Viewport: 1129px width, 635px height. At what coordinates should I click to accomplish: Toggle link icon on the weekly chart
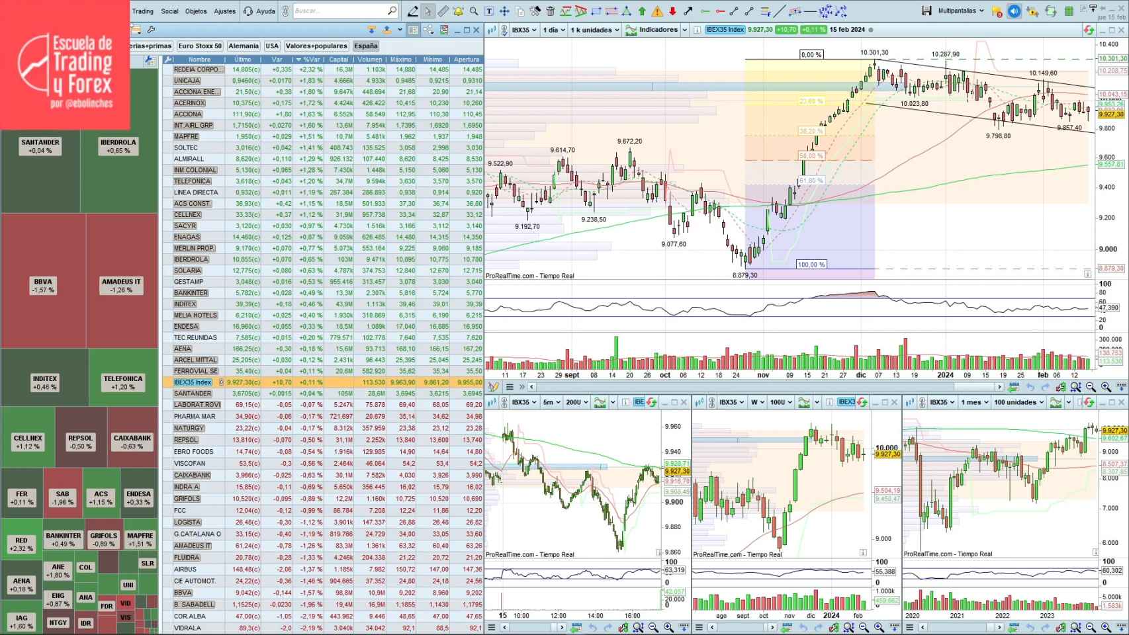click(712, 402)
